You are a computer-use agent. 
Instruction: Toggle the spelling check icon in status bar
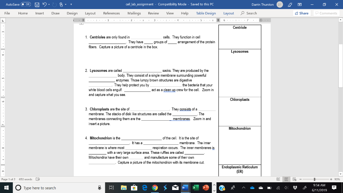[x=38, y=179]
